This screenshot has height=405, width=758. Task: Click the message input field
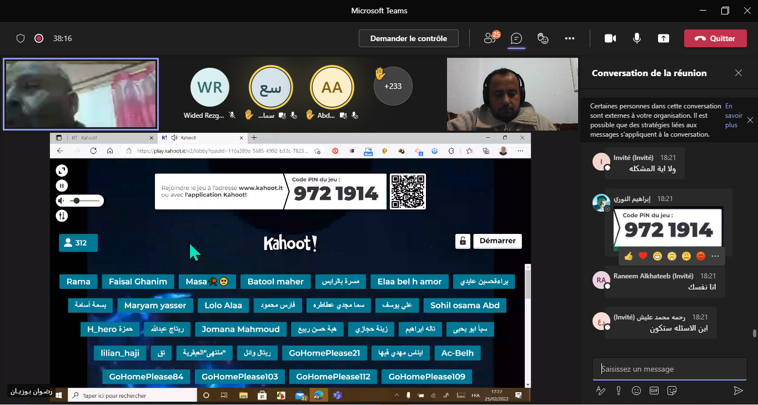[670, 369]
